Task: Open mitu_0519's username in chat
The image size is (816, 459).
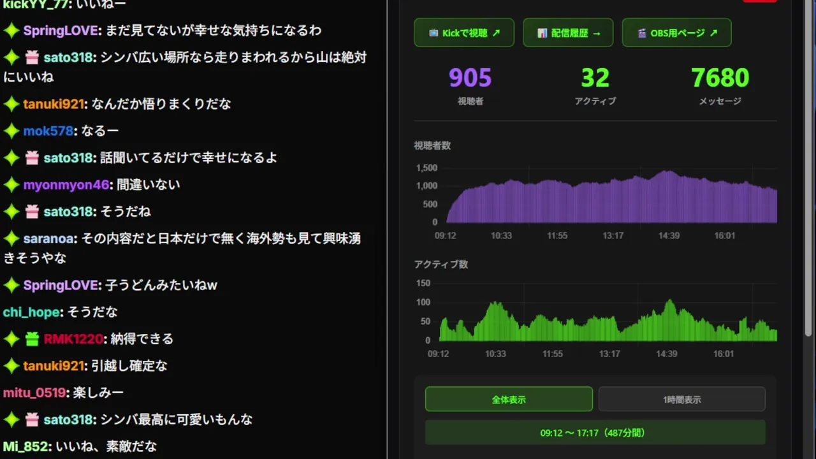Action: (x=34, y=393)
